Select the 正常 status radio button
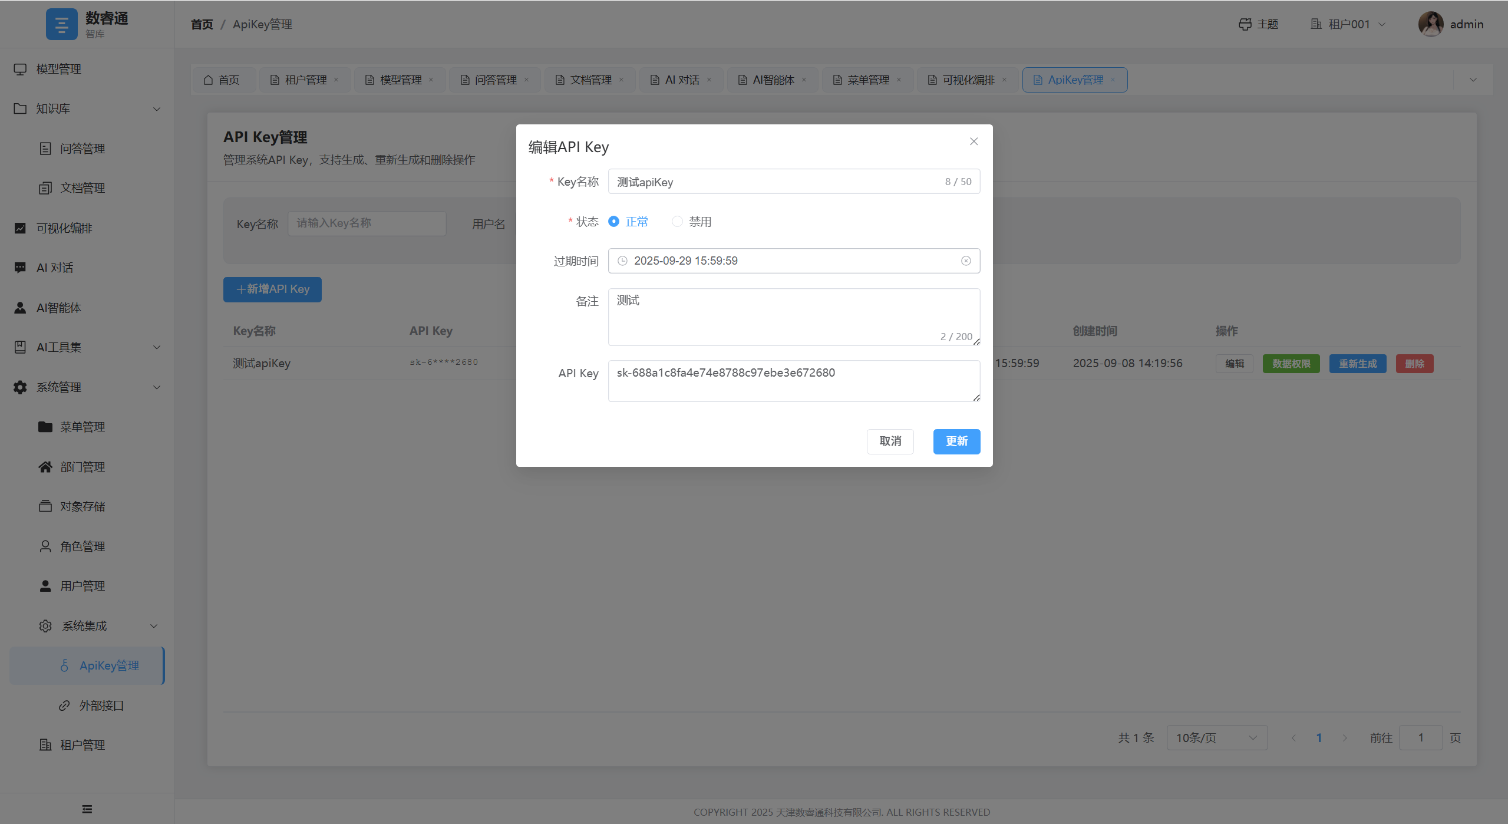 pyautogui.click(x=613, y=222)
